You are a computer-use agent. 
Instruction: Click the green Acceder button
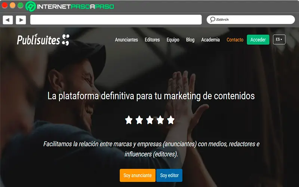click(x=258, y=40)
